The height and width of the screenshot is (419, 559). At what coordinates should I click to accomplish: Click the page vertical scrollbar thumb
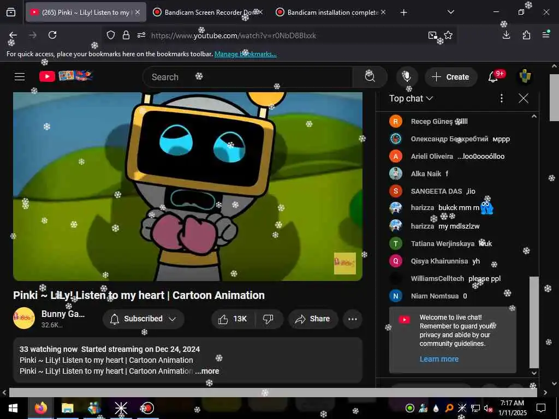tap(554, 98)
